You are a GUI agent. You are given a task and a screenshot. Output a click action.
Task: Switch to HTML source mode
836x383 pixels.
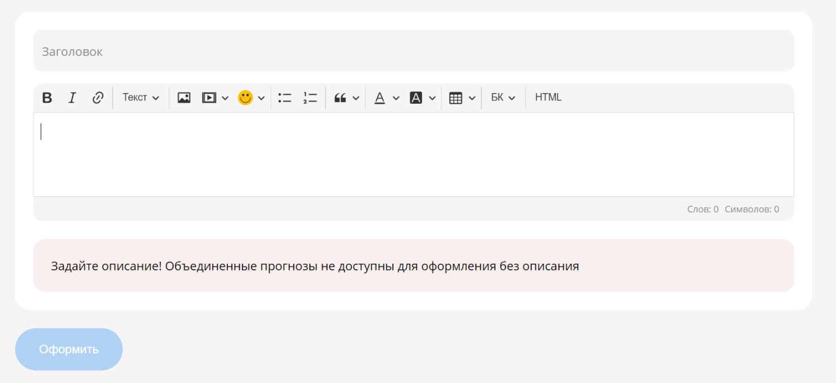pyautogui.click(x=548, y=98)
